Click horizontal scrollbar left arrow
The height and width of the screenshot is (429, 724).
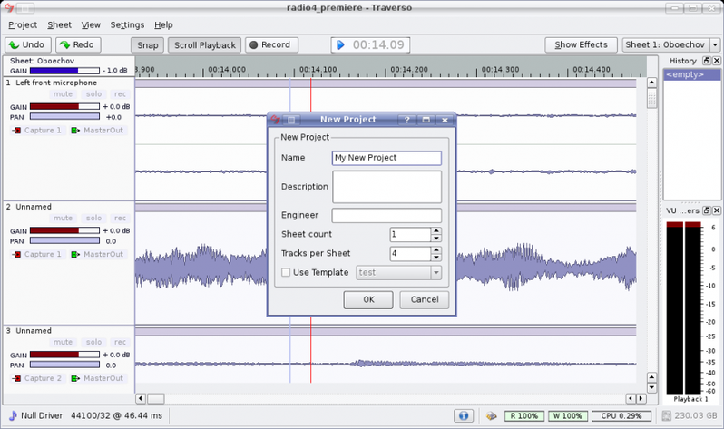[141, 398]
